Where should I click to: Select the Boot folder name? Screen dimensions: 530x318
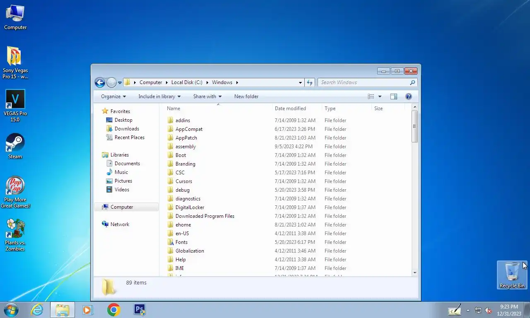[181, 155]
